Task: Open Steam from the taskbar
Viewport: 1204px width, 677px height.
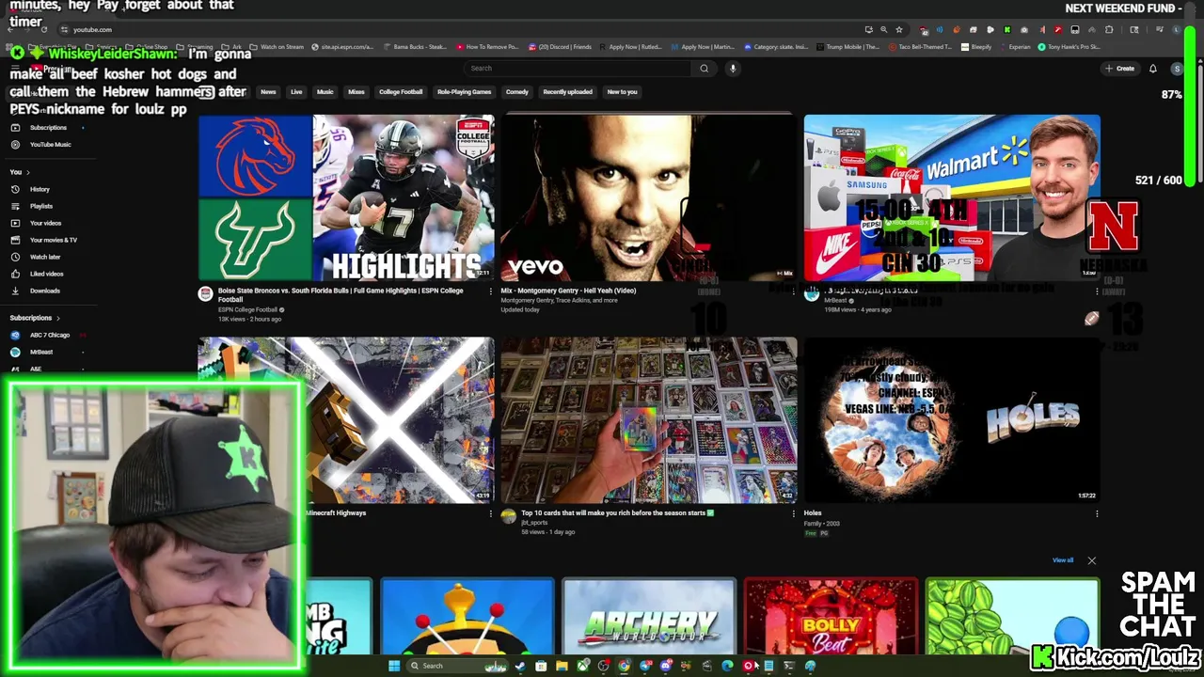Action: [520, 666]
